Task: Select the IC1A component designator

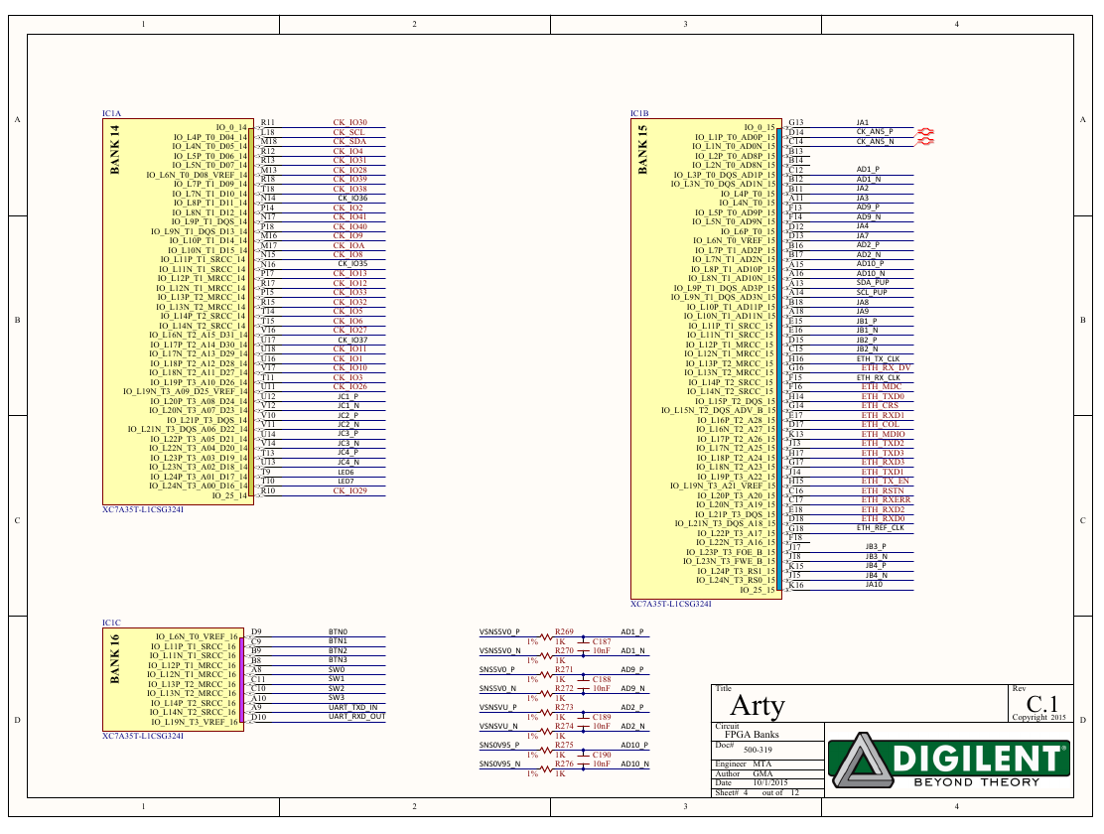Action: click(x=111, y=113)
